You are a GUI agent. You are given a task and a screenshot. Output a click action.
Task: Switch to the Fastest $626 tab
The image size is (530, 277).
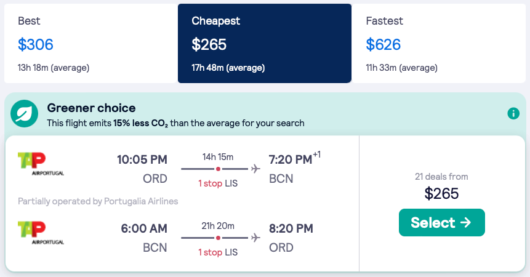[x=438, y=44]
